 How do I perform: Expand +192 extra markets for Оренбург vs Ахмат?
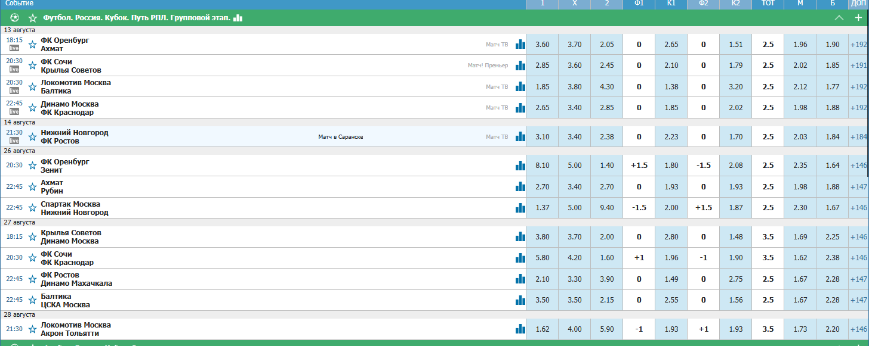pos(859,44)
